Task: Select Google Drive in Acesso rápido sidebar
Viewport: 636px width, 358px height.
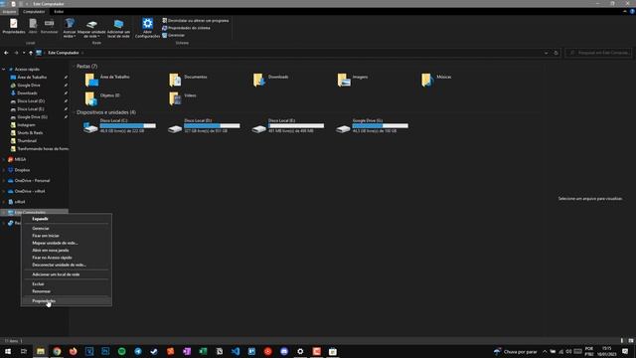Action: [x=29, y=86]
